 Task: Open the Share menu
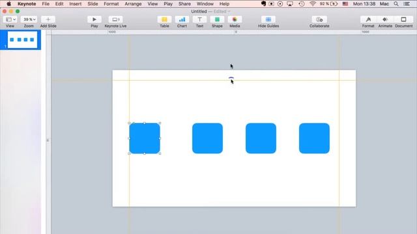click(184, 4)
